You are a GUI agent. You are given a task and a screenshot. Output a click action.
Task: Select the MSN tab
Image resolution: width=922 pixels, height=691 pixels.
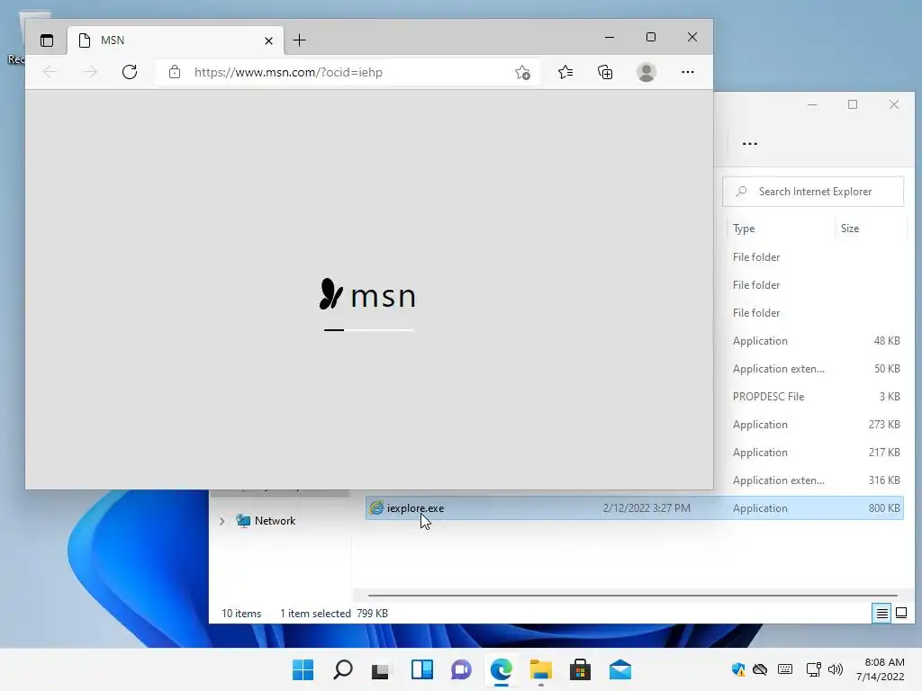(176, 40)
